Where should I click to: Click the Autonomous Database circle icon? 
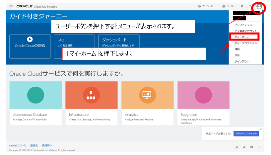pyautogui.click(x=35, y=95)
